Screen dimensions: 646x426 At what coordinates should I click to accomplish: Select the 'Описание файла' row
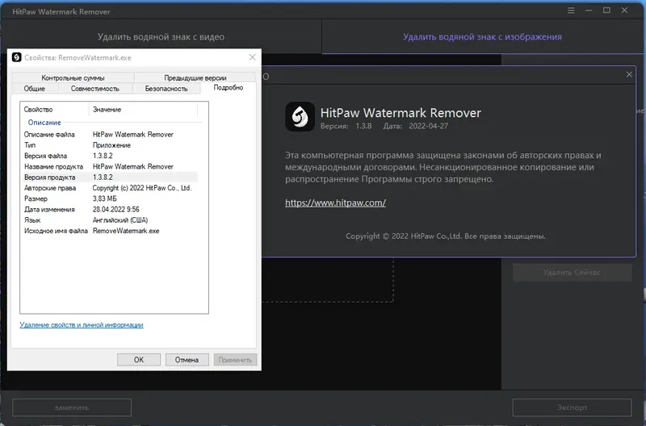pos(111,135)
